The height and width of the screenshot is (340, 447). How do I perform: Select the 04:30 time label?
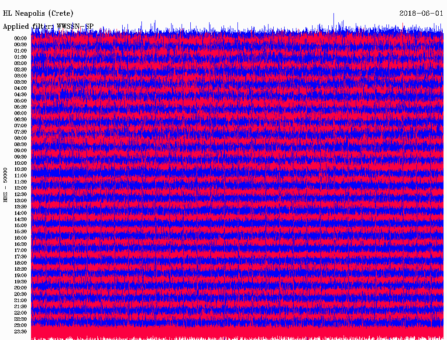click(x=21, y=95)
